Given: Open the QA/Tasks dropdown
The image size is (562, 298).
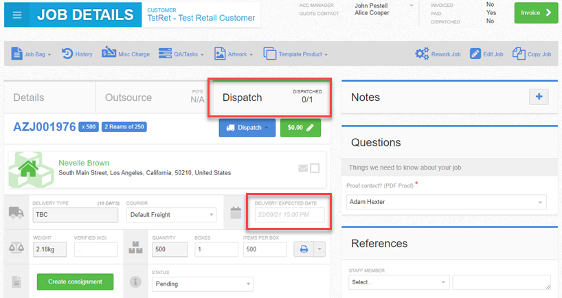Looking at the screenshot, I should pos(181,54).
